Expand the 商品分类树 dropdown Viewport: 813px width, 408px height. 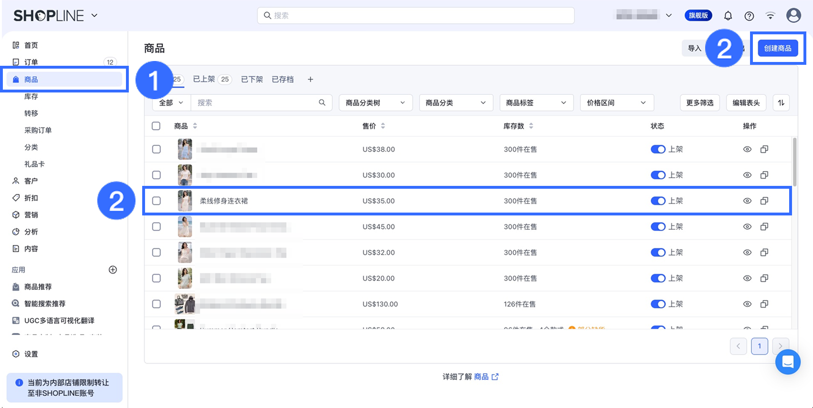[375, 103]
